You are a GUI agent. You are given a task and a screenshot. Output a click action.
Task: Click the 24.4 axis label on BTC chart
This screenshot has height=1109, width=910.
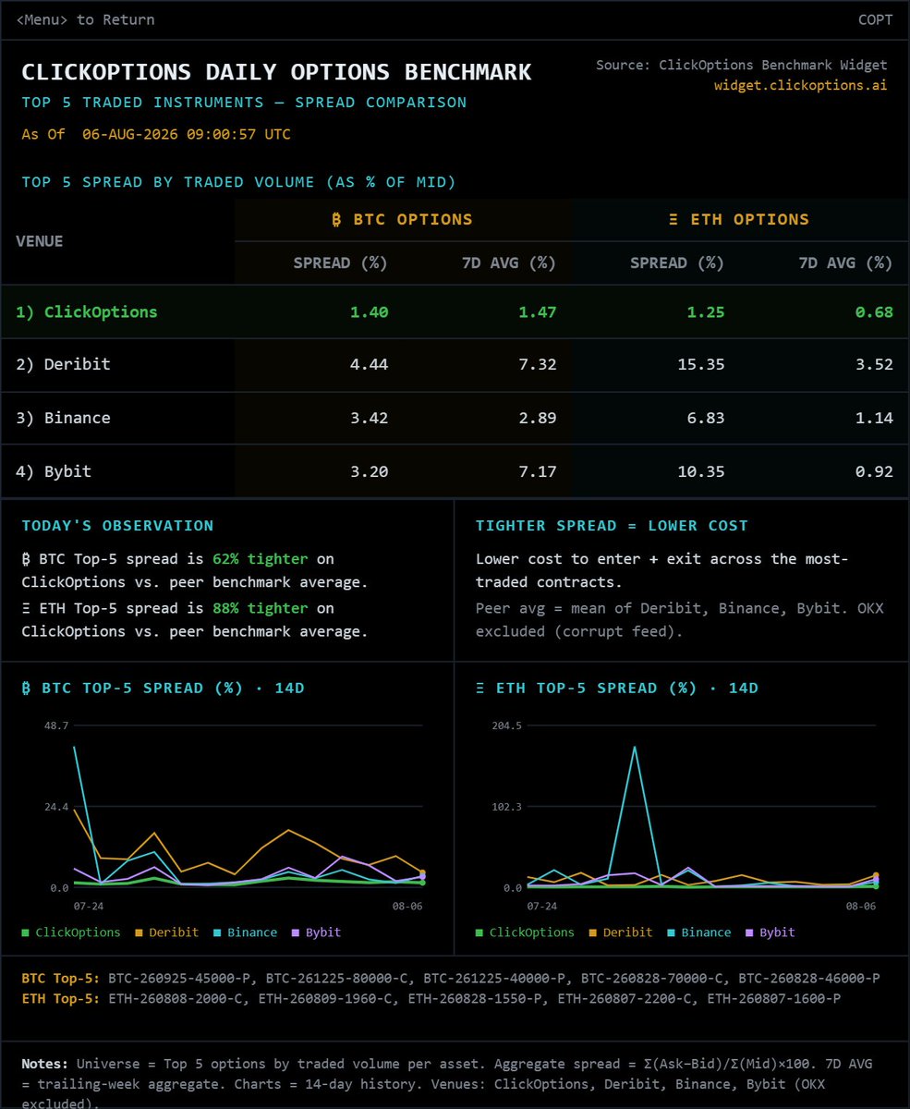57,807
